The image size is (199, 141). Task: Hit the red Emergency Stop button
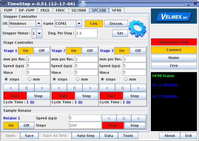click(174, 42)
